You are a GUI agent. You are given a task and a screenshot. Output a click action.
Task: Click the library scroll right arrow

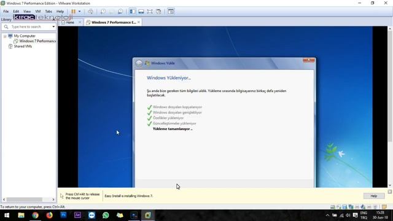(53, 200)
